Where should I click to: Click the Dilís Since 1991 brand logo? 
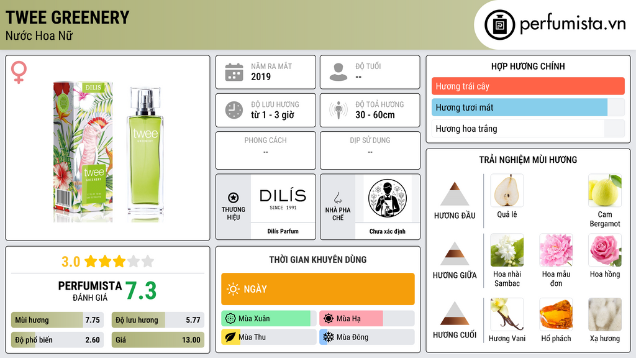pos(283,198)
